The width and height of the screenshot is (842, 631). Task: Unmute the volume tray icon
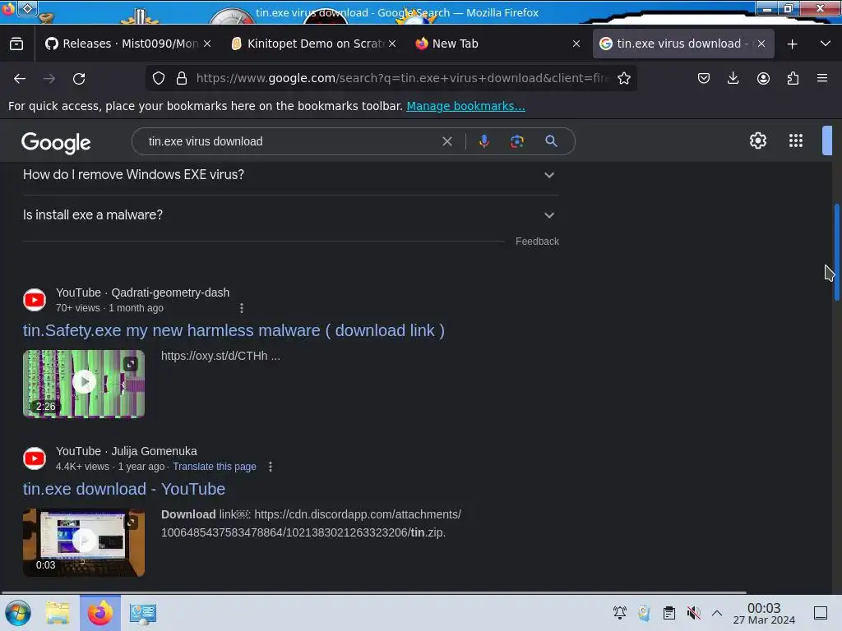pos(693,613)
